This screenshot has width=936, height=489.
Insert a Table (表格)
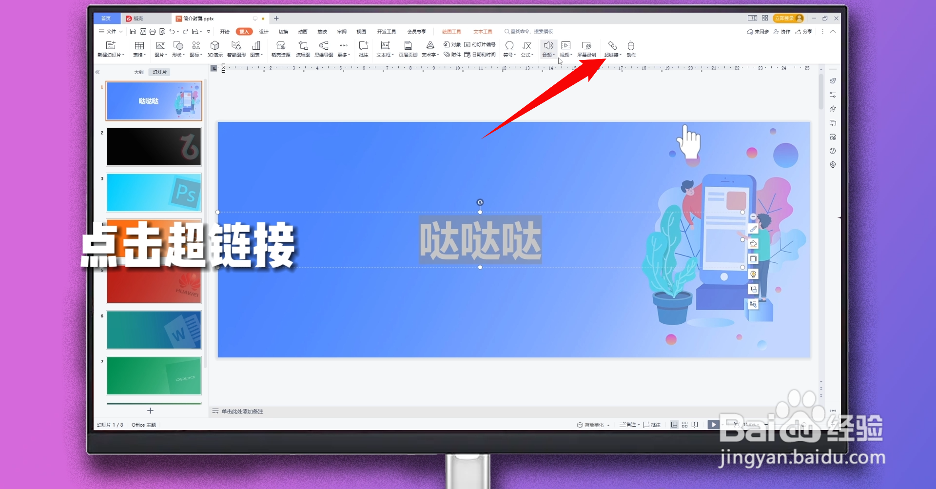139,49
